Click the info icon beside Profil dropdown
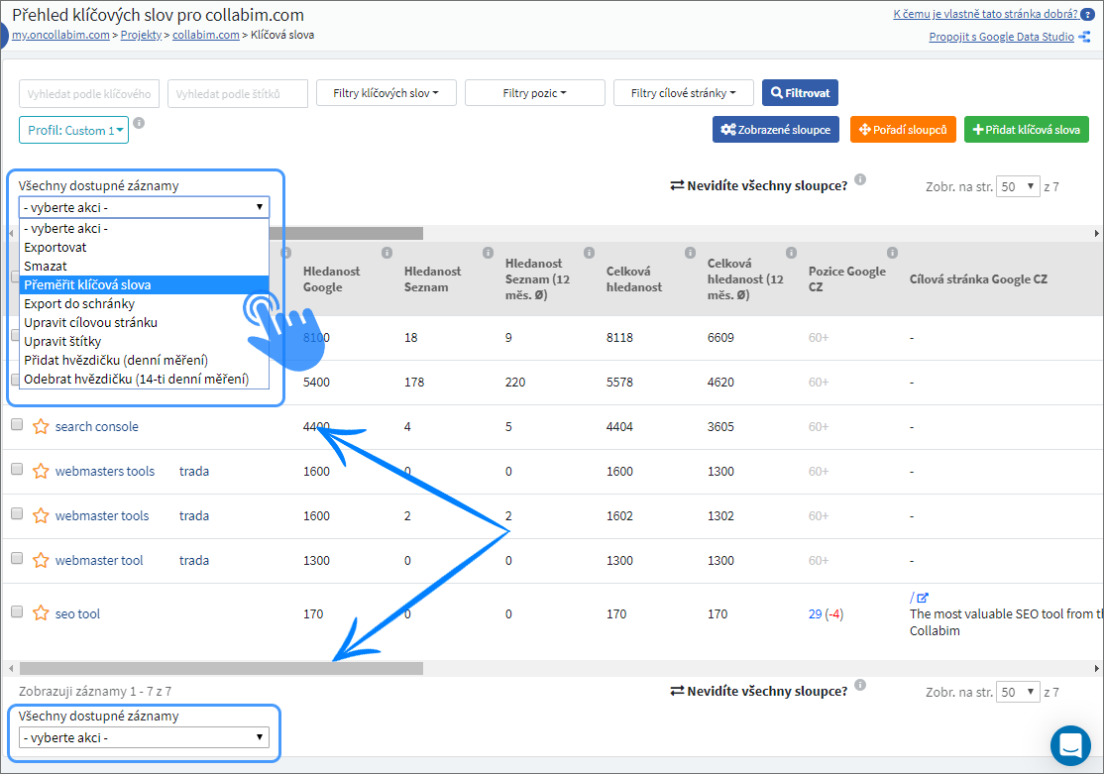This screenshot has height=774, width=1104. point(140,123)
